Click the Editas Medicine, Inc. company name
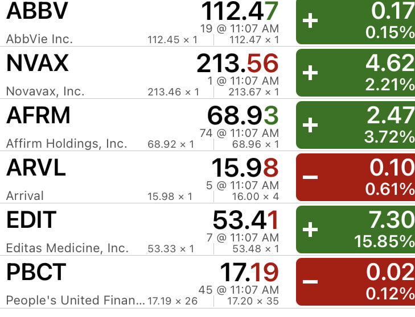The height and width of the screenshot is (317, 415). click(x=67, y=248)
